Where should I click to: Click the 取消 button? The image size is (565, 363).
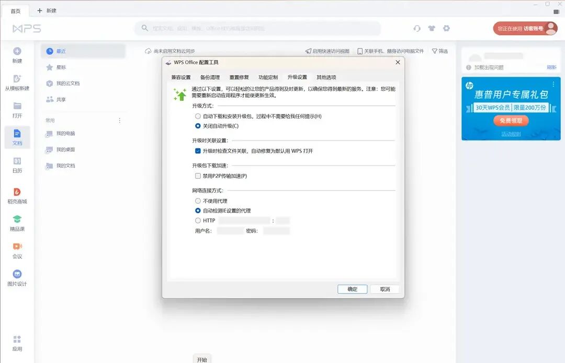pyautogui.click(x=385, y=289)
